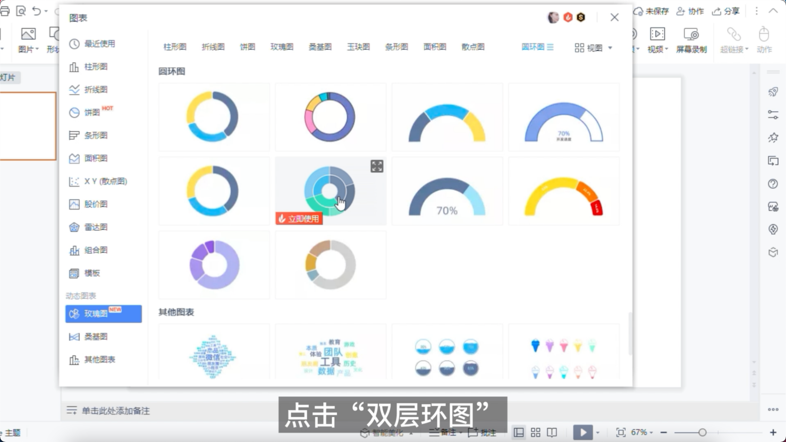This screenshot has height=442, width=786.
Task: Select 股价图 in the chart sidebar
Action: tap(88, 204)
